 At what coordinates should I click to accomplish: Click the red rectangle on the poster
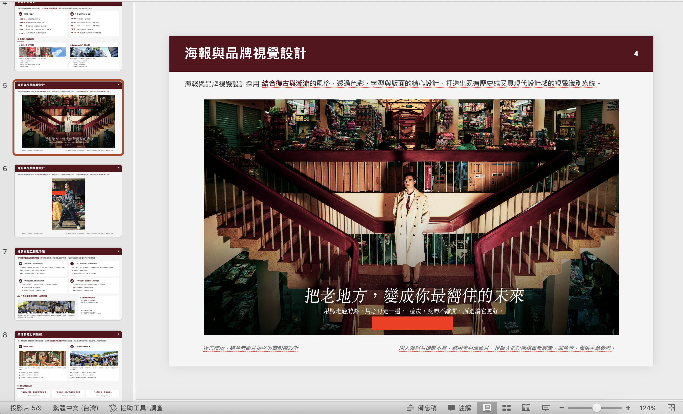[412, 323]
